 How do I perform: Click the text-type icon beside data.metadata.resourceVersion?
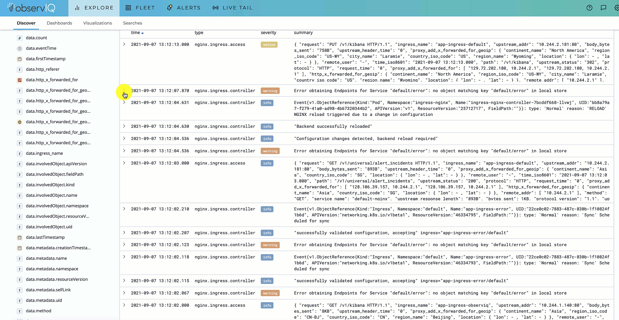pos(20,279)
